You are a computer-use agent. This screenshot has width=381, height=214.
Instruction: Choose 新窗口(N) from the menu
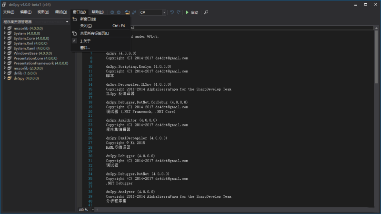[x=100, y=19]
